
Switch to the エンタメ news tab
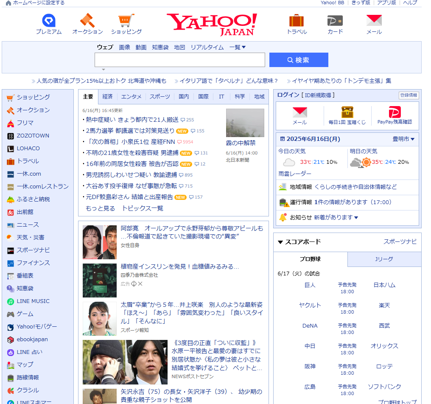point(131,96)
